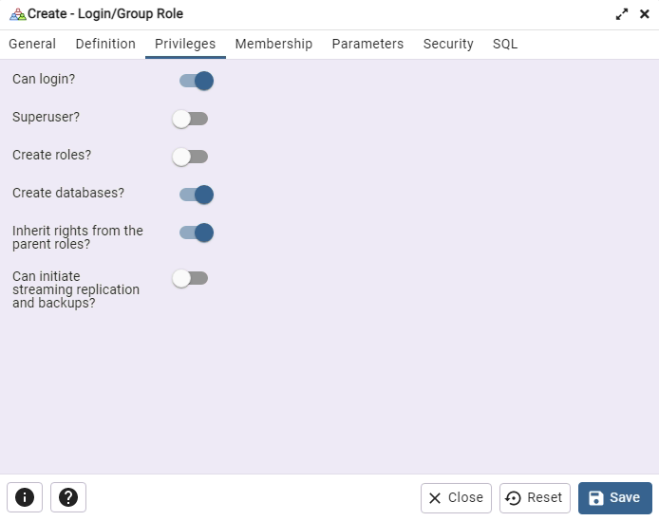Open the help question-mark icon
This screenshot has width=659, height=521.
coord(68,497)
